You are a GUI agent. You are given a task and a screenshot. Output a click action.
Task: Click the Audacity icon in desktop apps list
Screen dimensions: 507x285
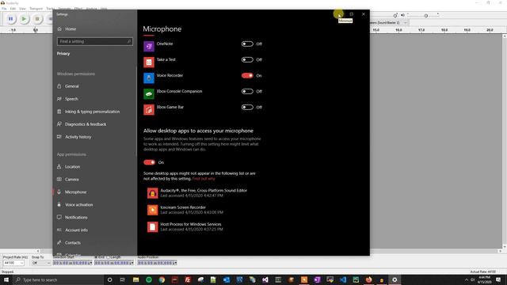point(153,193)
